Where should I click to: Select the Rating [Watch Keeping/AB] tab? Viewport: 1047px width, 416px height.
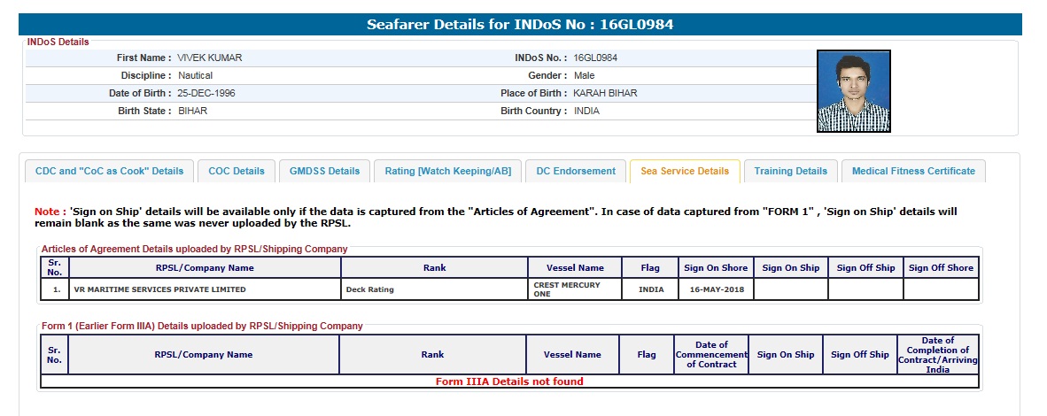tap(447, 171)
